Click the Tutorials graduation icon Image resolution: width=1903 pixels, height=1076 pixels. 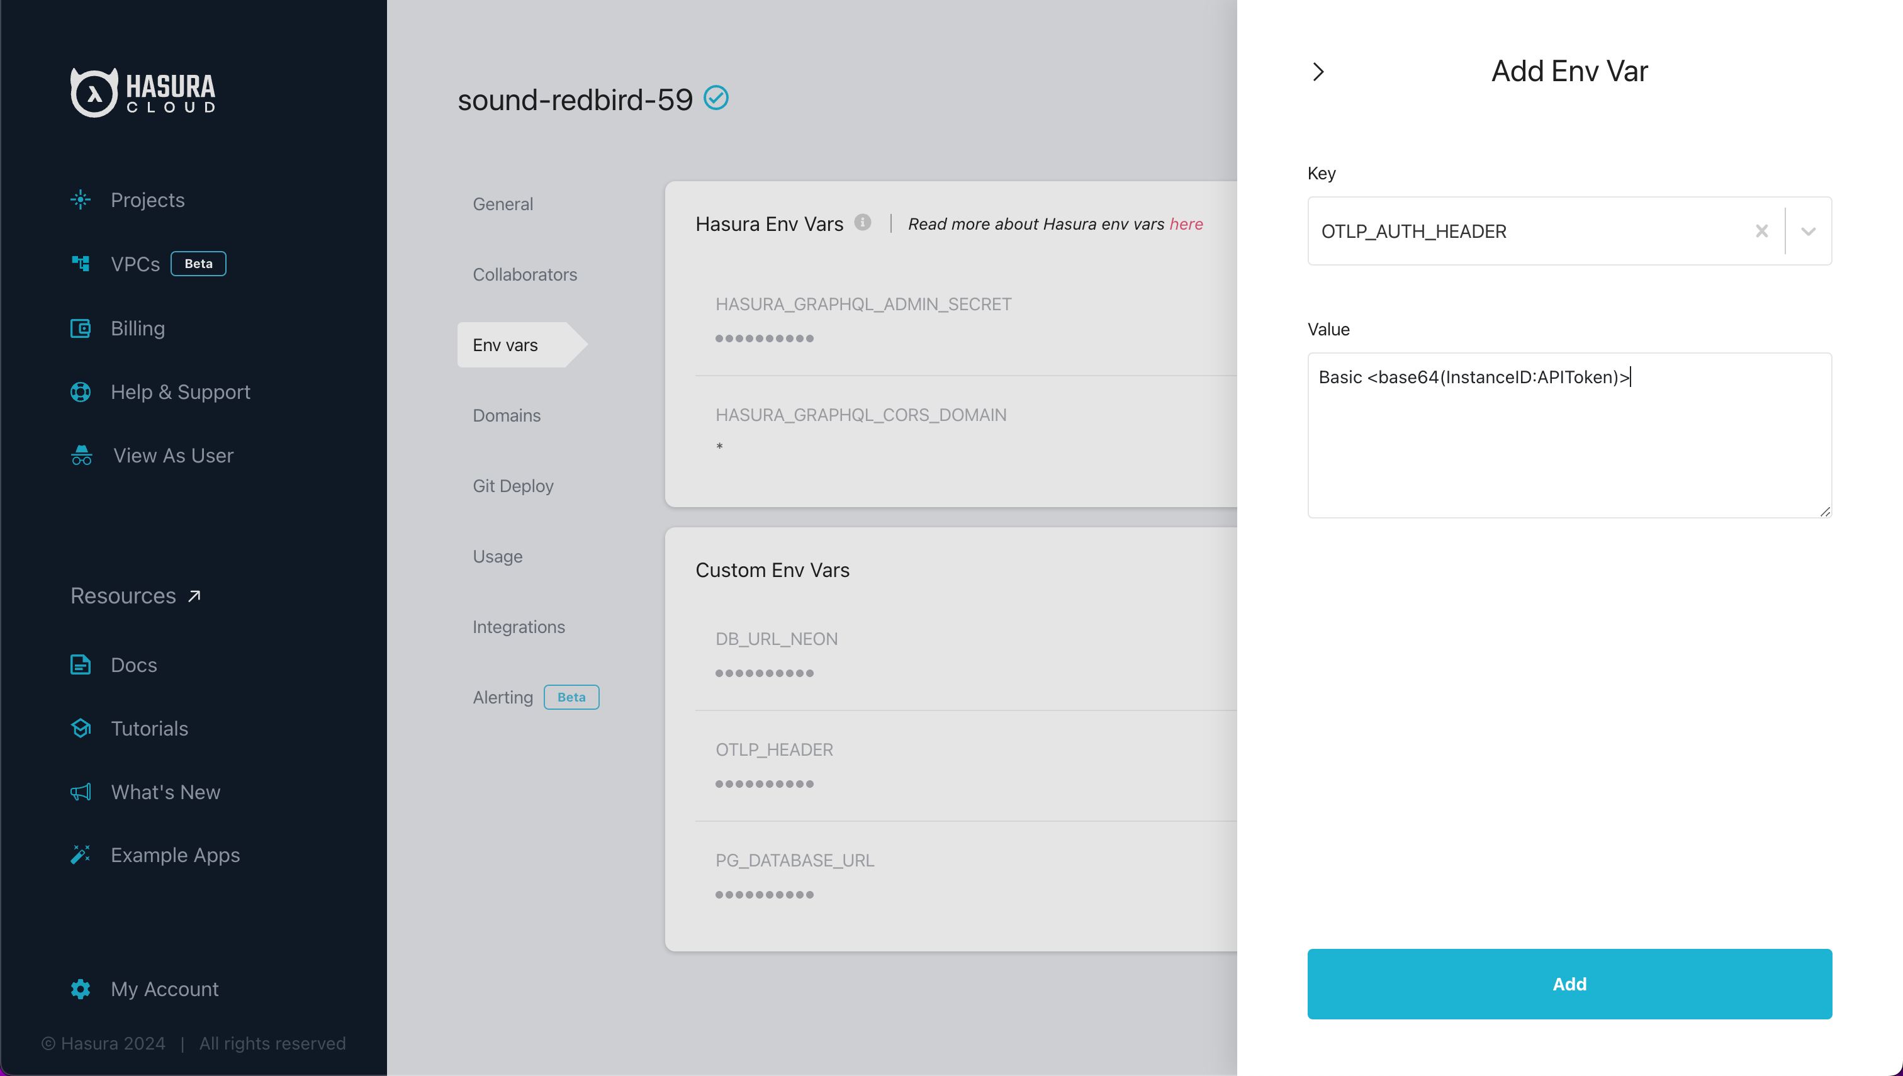(x=81, y=729)
